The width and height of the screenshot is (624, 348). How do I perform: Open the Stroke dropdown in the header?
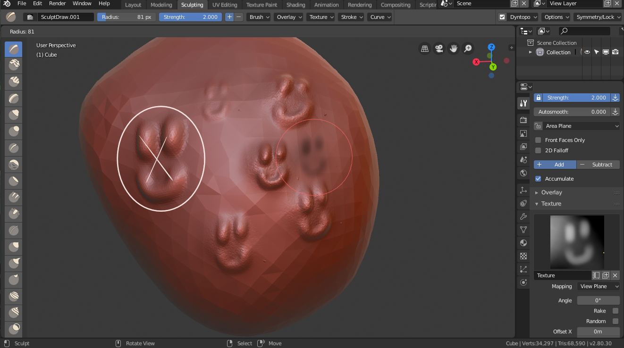351,17
